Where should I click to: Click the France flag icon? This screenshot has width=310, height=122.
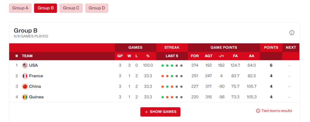[25, 76]
